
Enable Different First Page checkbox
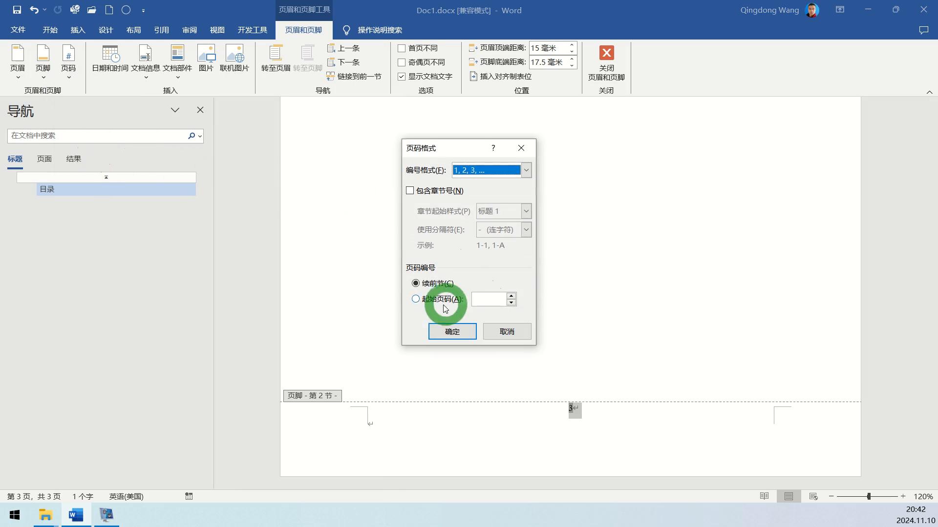click(x=402, y=48)
